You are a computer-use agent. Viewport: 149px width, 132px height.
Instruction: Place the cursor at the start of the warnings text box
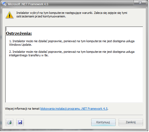coord(6,29)
